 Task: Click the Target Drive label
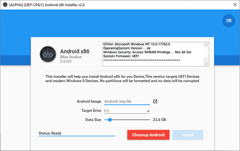tap(91, 111)
